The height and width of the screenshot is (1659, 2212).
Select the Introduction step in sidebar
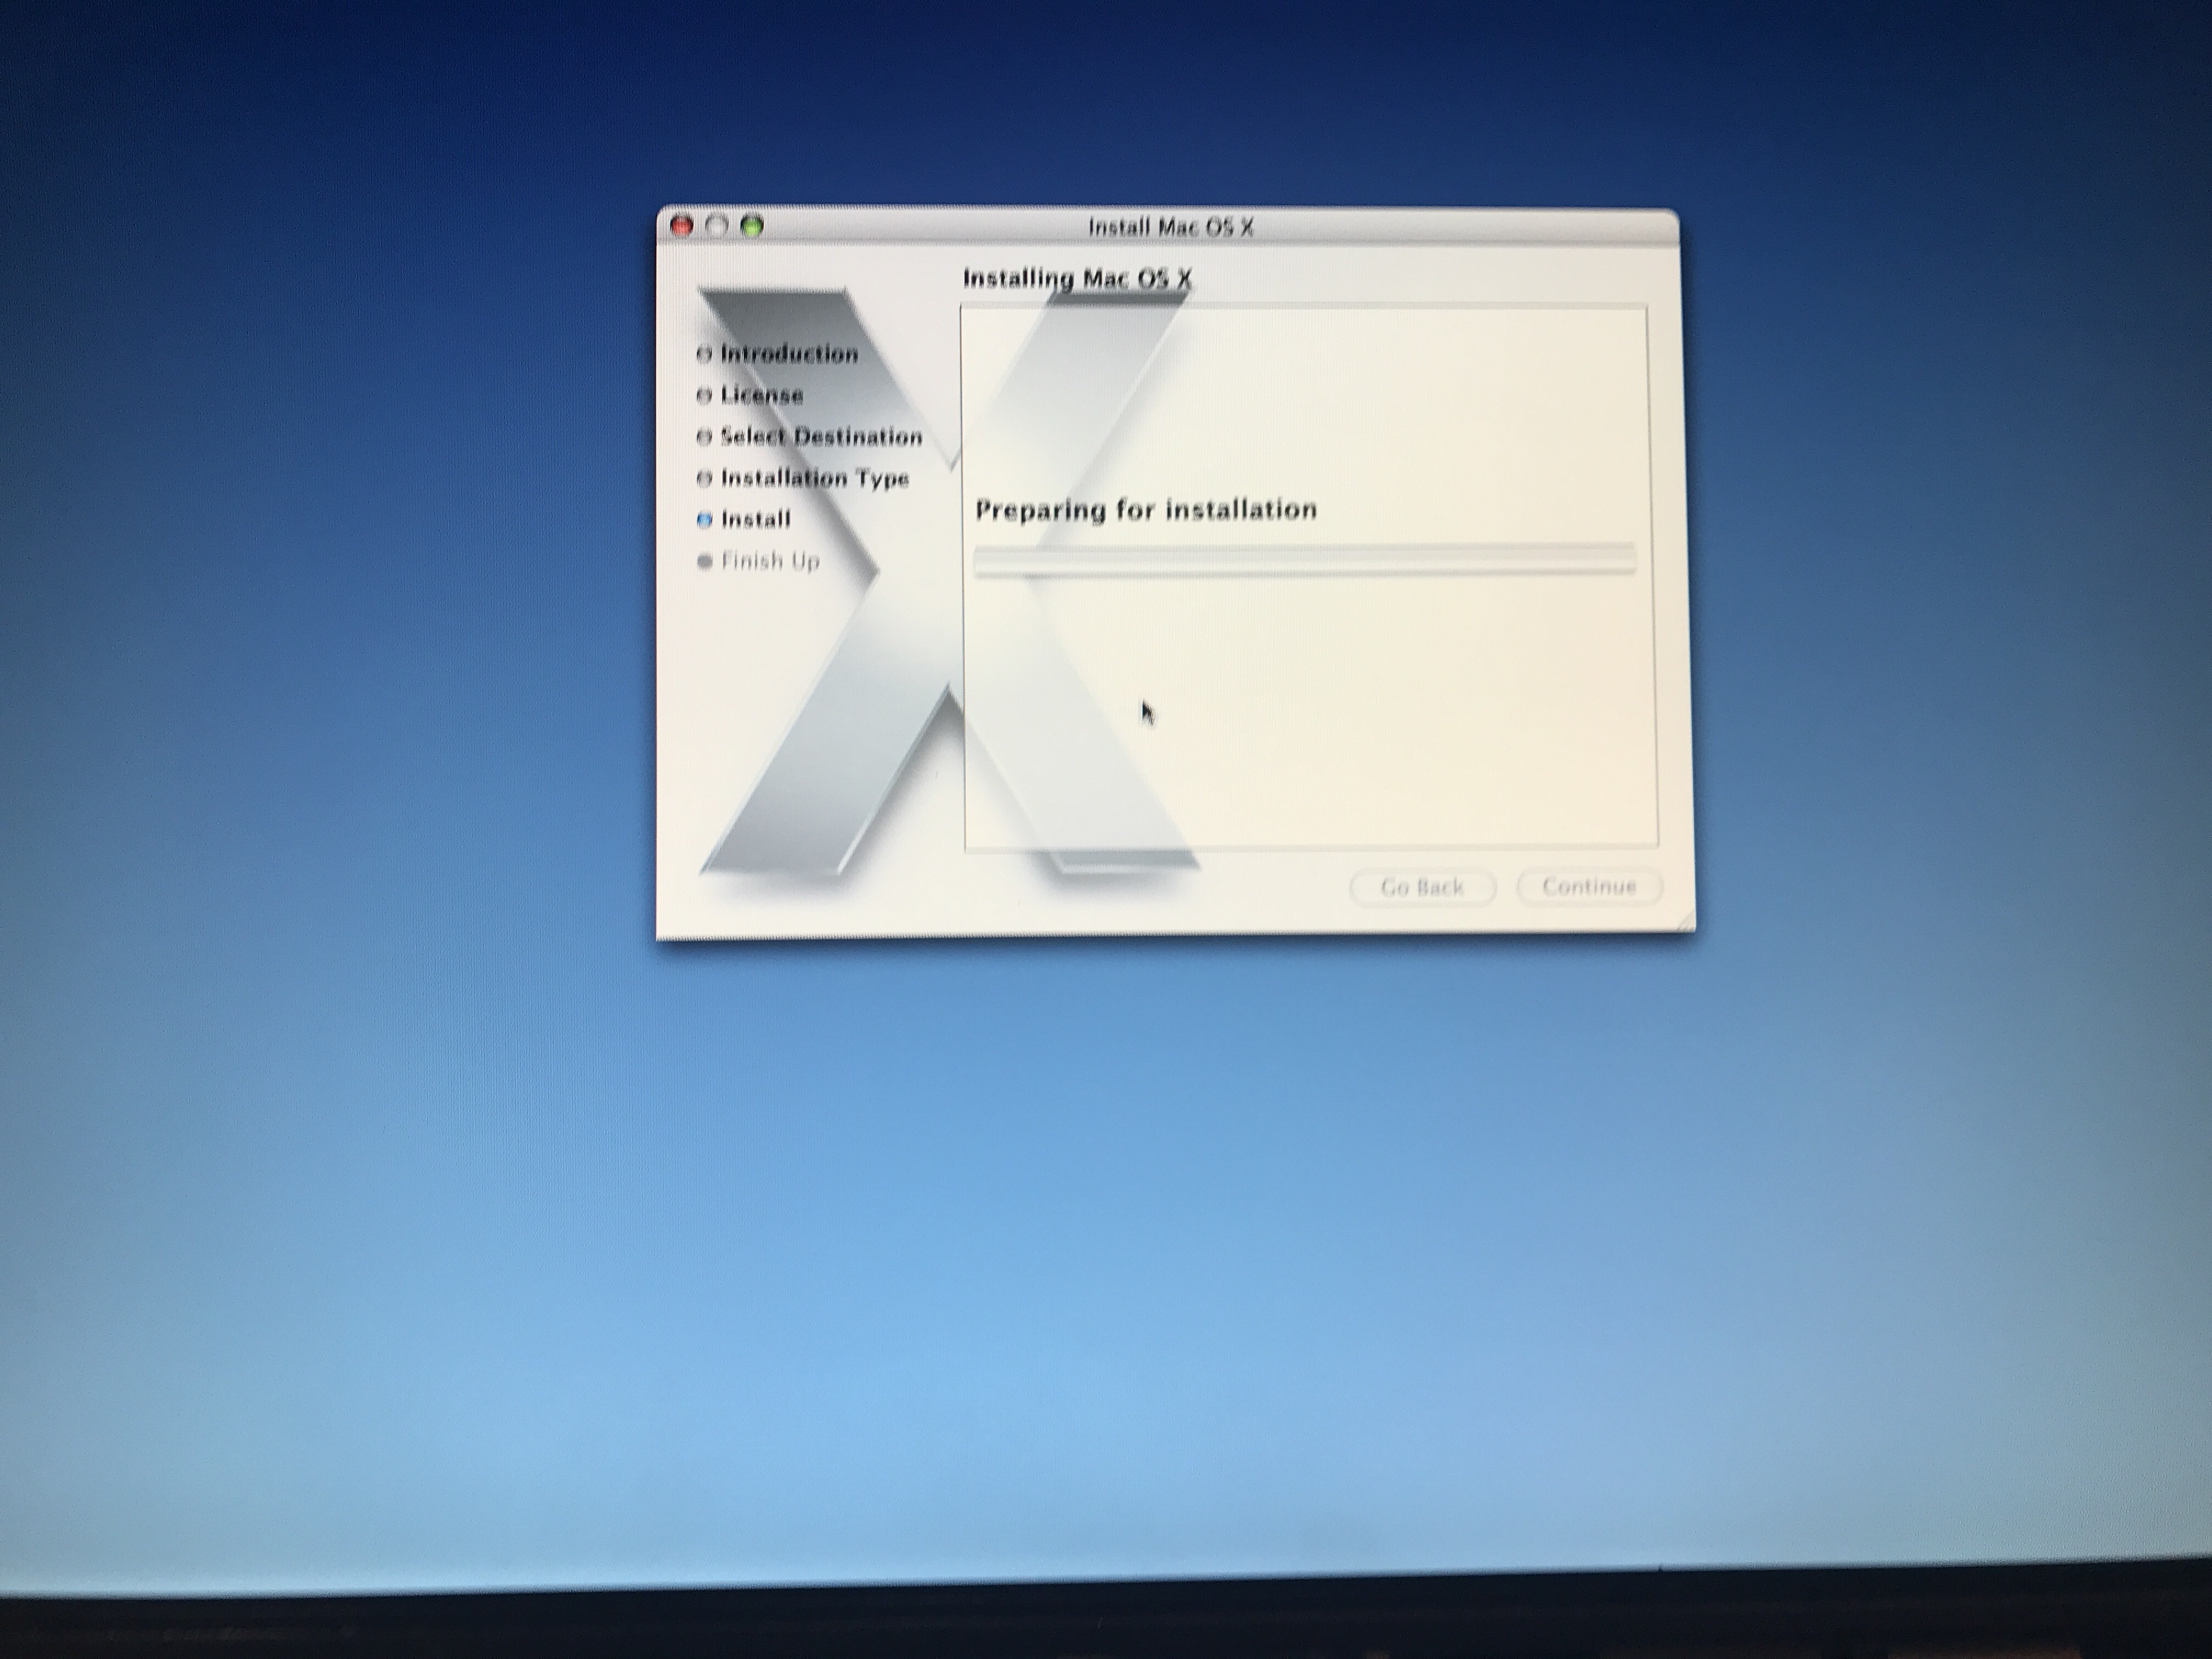[789, 354]
